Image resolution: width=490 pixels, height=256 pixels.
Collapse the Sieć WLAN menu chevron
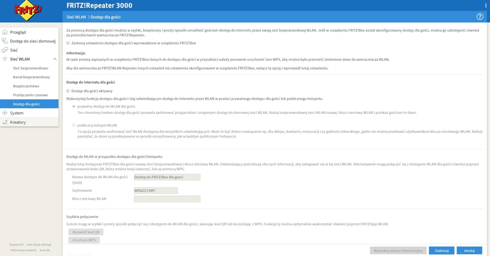[x=55, y=59]
